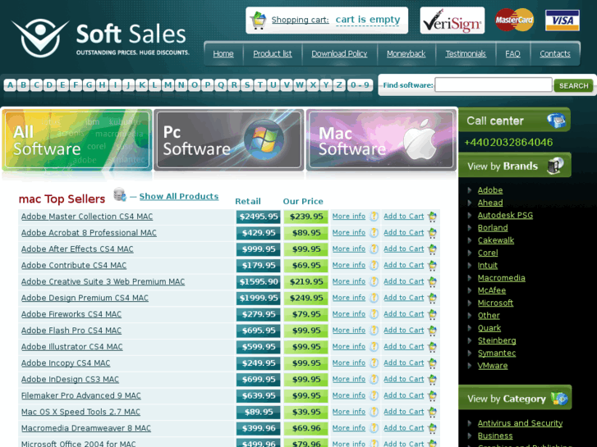Image resolution: width=597 pixels, height=447 pixels.
Task: Open Adobe Master Collection CS4 MAC product
Action: pyautogui.click(x=87, y=217)
